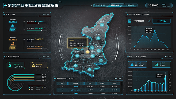176x99 pixels.
Task: Click the 0.5% proportion card
Action: tap(39, 66)
